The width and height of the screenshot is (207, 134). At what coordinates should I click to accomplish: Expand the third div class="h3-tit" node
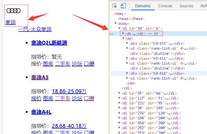tap(127, 73)
